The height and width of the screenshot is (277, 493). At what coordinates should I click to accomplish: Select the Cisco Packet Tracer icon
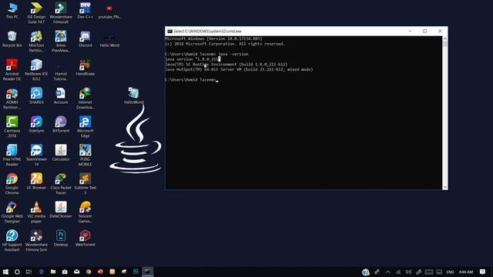(61, 184)
